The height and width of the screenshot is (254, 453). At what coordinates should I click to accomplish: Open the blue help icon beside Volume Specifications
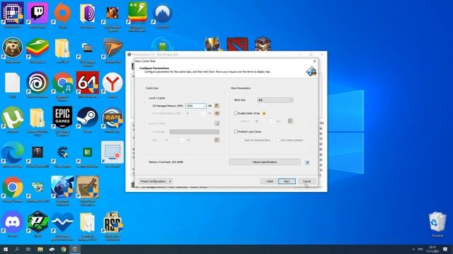click(307, 162)
